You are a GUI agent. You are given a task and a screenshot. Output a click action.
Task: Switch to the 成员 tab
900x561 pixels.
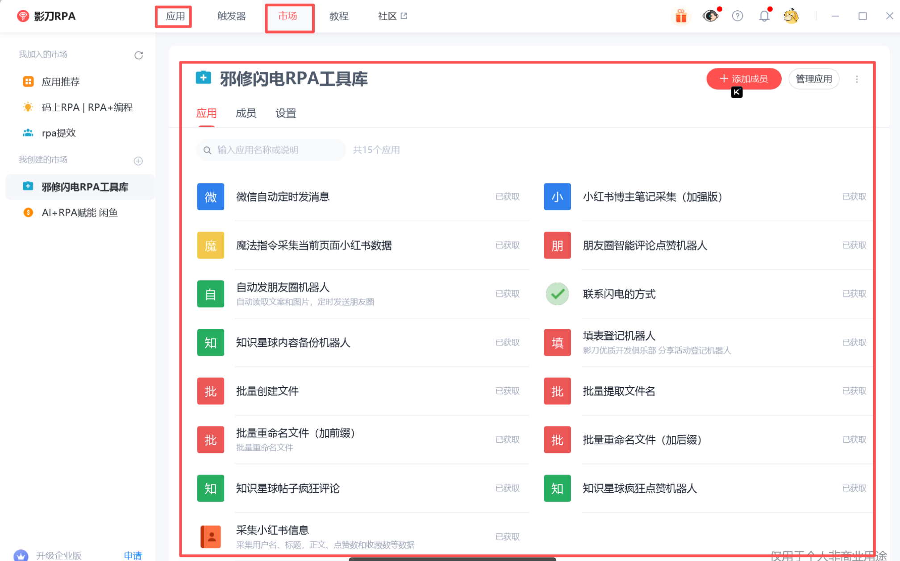pos(246,113)
